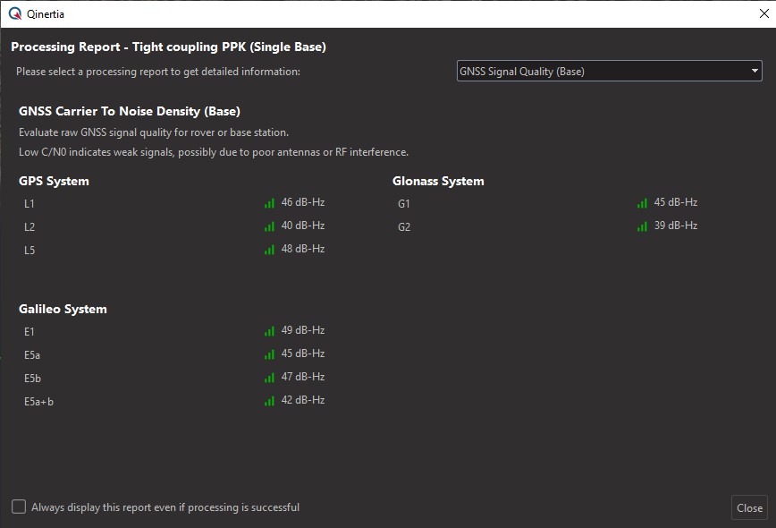This screenshot has width=776, height=528.
Task: Enable always display this report checkbox
Action: 19,507
